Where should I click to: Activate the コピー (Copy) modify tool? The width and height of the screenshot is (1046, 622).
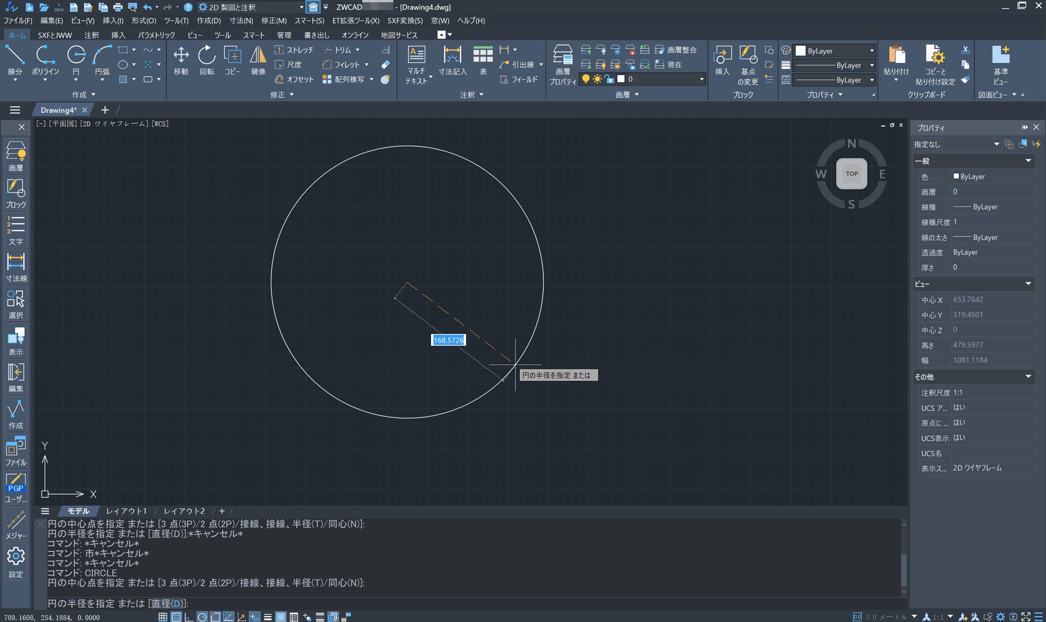pos(232,60)
